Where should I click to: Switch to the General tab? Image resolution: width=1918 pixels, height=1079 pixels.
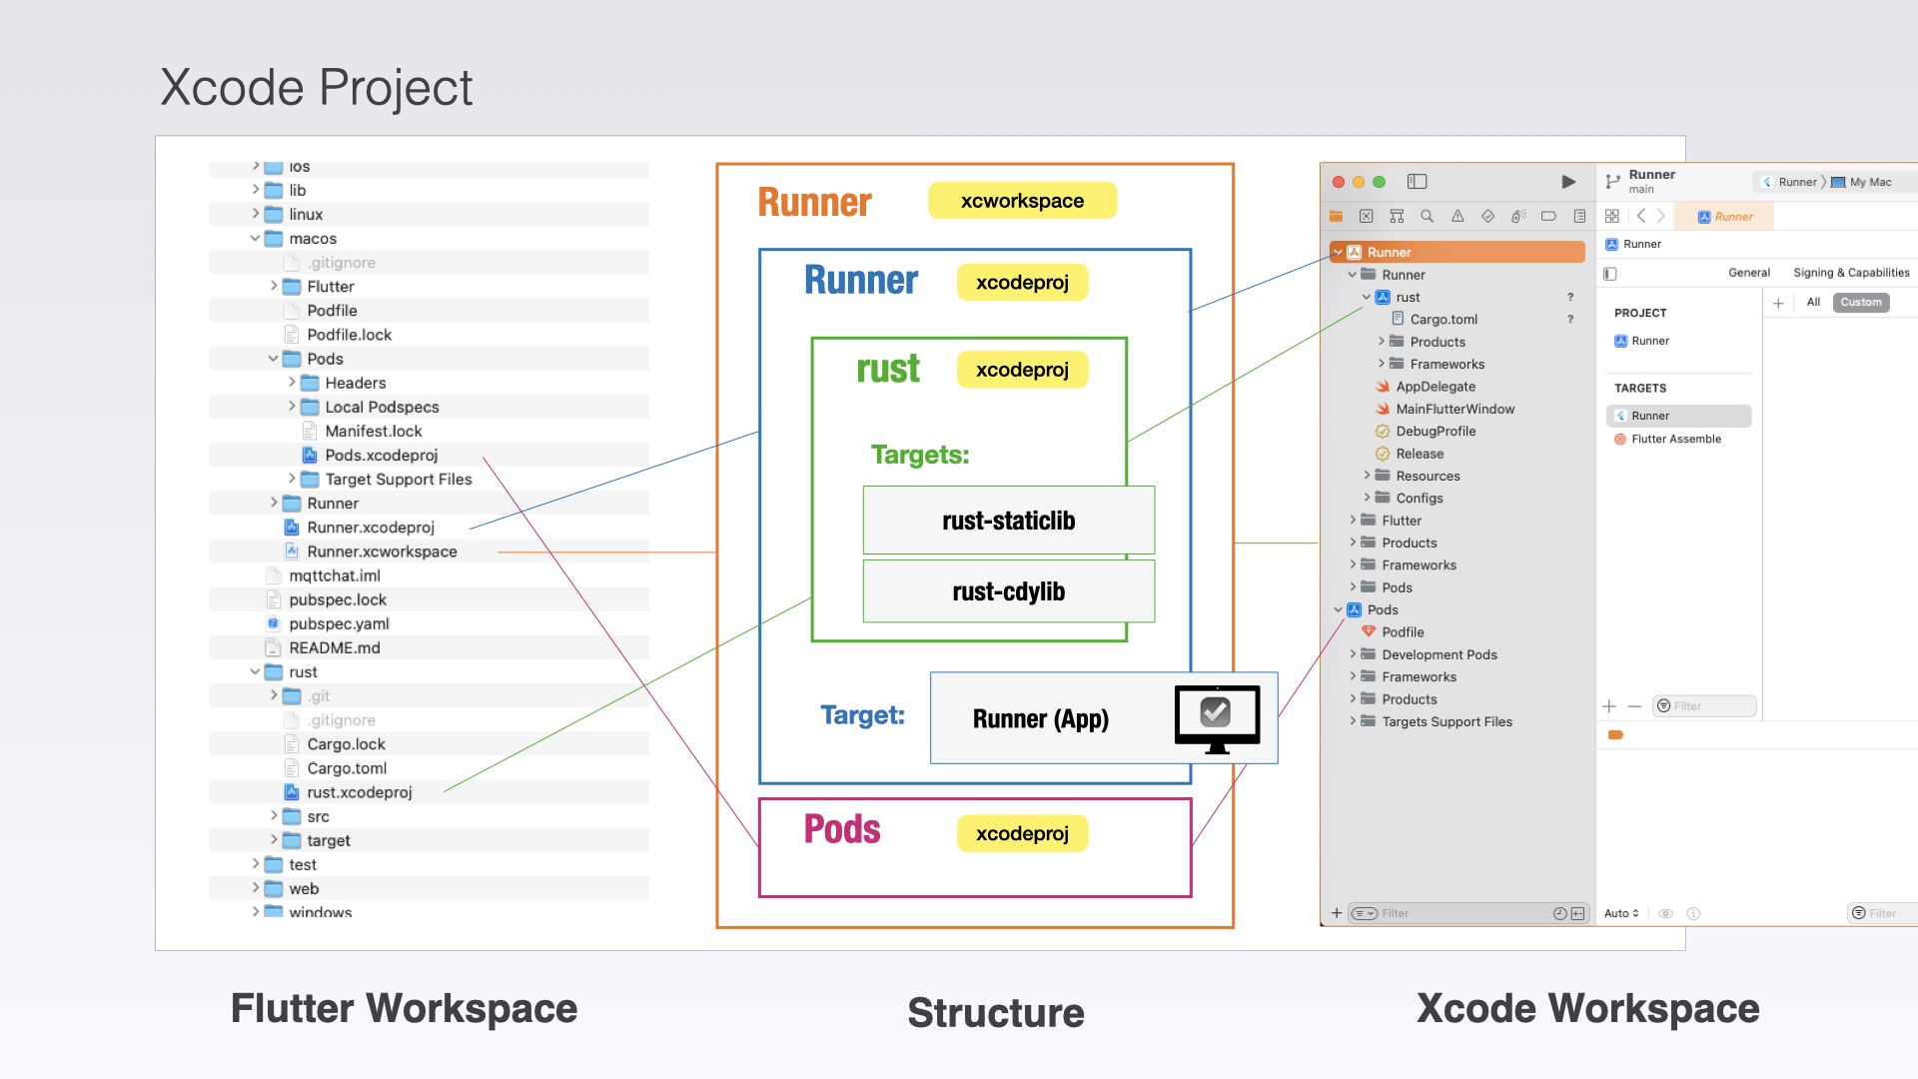click(x=1748, y=273)
